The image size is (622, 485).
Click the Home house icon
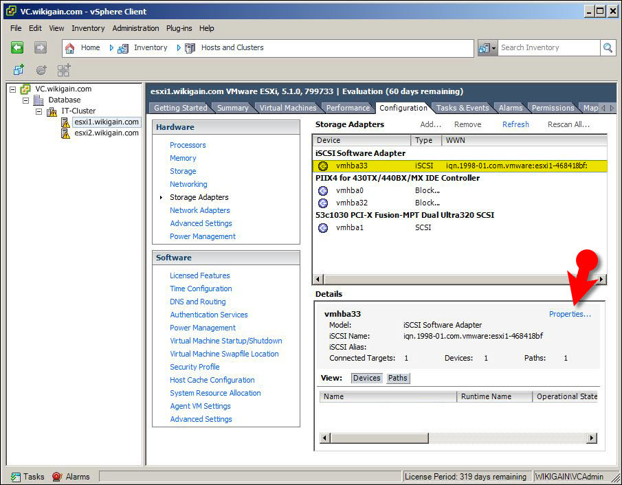point(70,48)
